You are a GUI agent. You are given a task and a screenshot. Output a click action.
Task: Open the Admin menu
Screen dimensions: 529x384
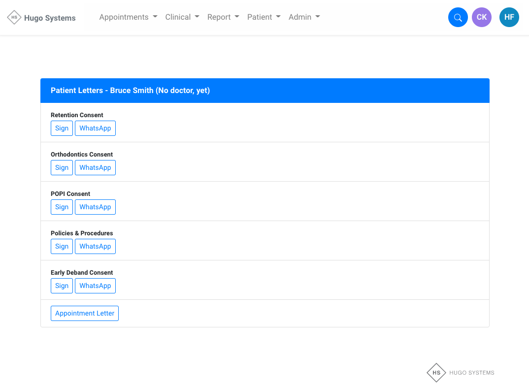click(304, 17)
